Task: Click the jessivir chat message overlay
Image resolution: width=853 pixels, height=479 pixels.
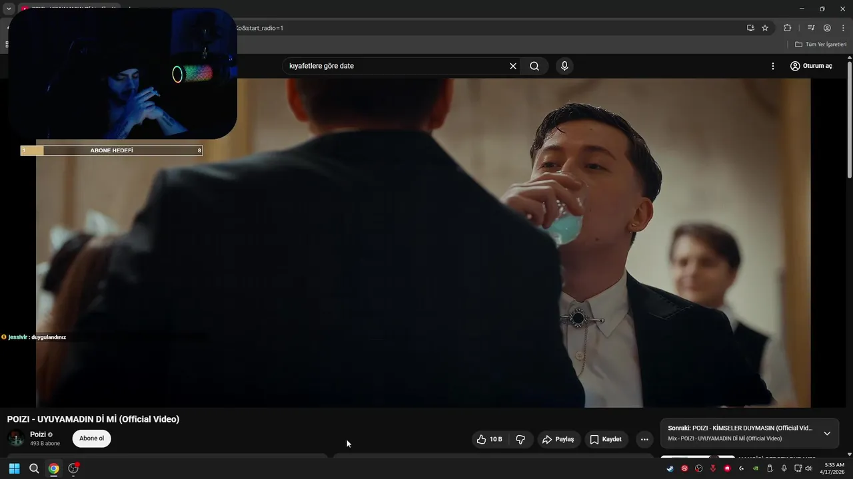Action: [34, 337]
